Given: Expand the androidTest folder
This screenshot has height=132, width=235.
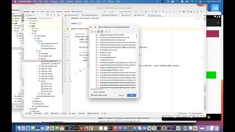Looking at the screenshot, I should [x=33, y=36].
